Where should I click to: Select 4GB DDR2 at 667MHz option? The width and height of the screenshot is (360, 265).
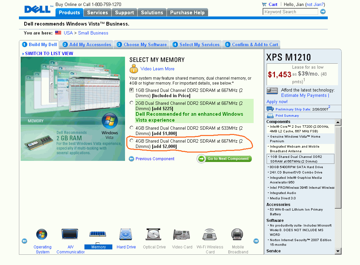[131, 141]
